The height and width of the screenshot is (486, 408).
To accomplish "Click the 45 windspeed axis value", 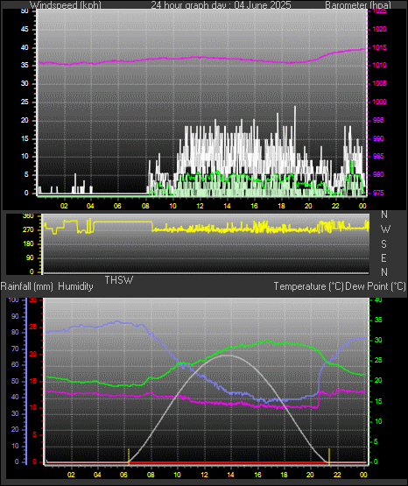I will pos(25,30).
